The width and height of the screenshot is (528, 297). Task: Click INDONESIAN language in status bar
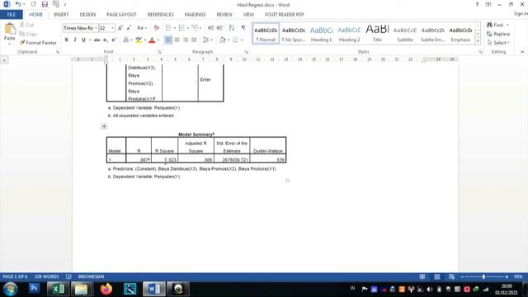pos(91,276)
